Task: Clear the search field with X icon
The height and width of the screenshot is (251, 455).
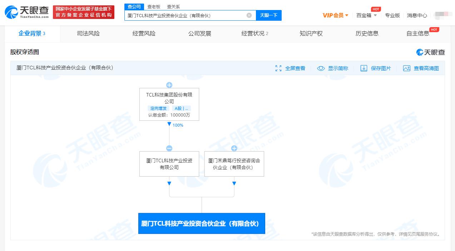Action: 249,15
